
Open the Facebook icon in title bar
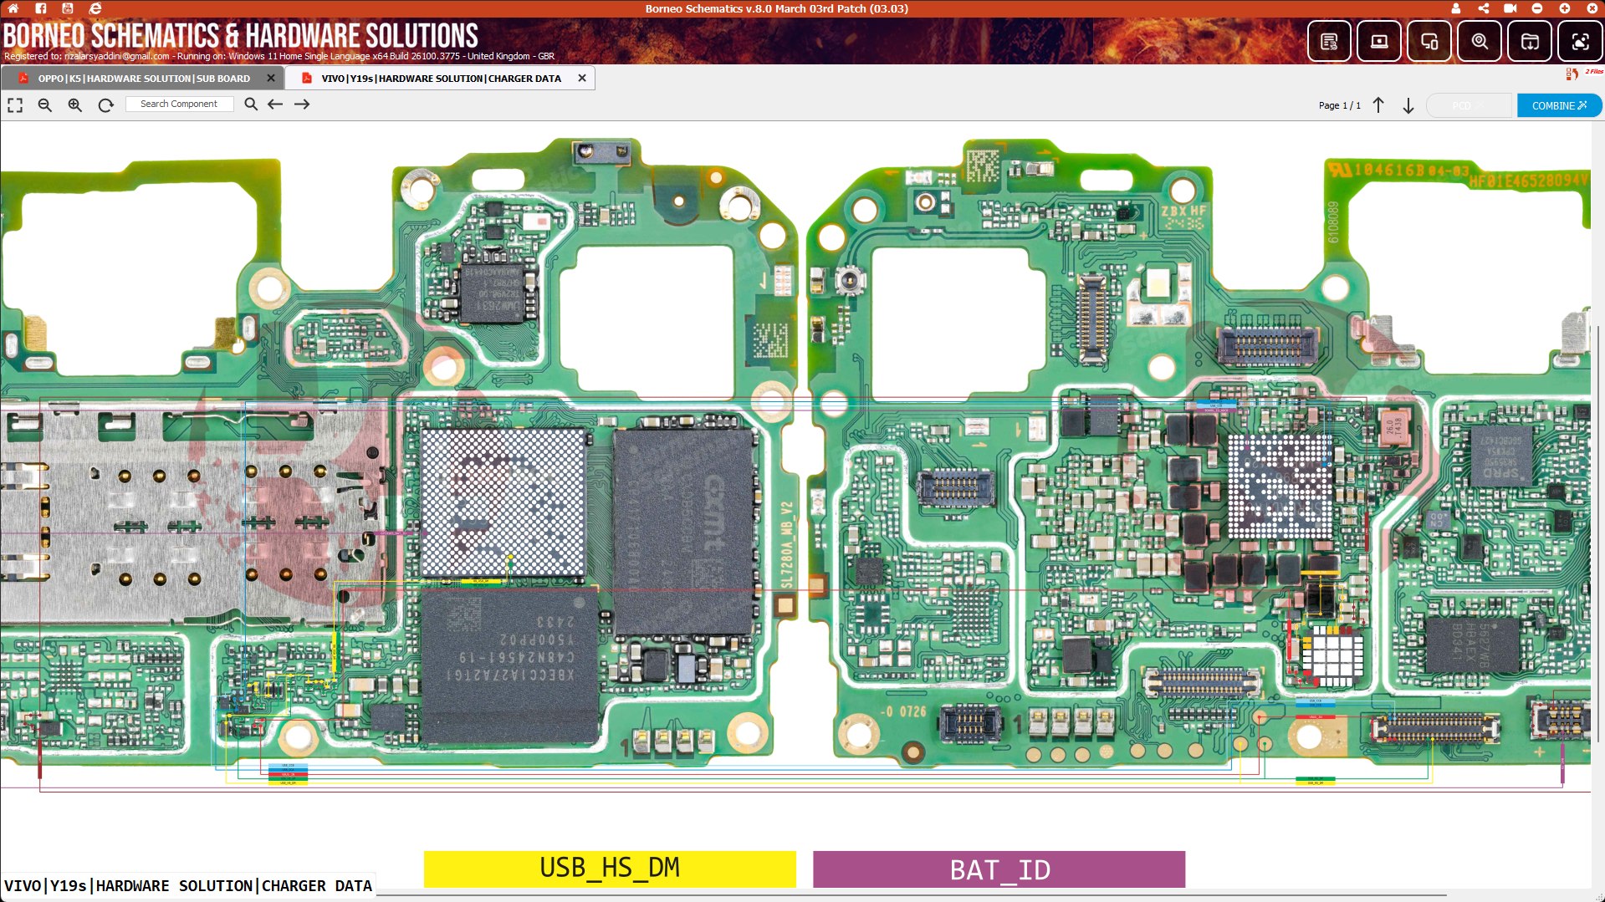point(41,8)
